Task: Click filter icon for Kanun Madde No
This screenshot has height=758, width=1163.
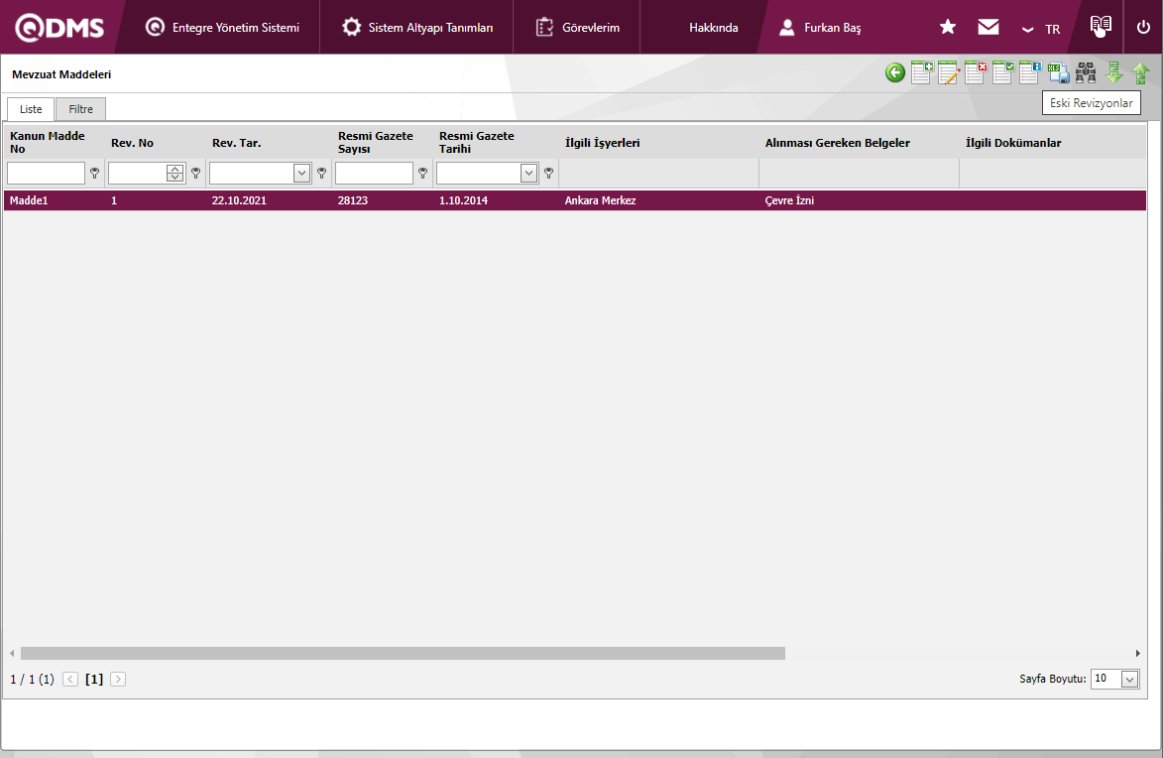Action: (95, 173)
